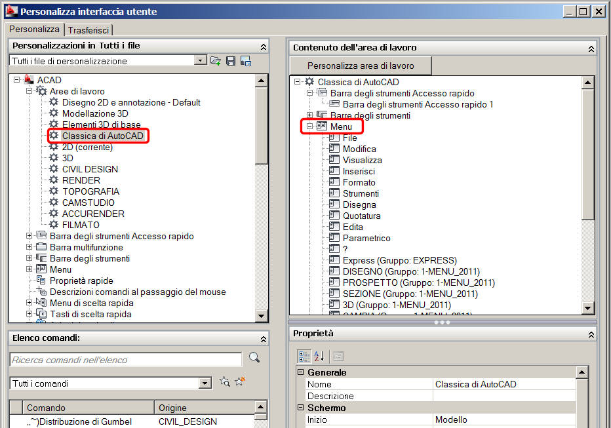Click the folder icon beside Barra multifunzione
The height and width of the screenshot is (428, 611).
click(x=41, y=246)
